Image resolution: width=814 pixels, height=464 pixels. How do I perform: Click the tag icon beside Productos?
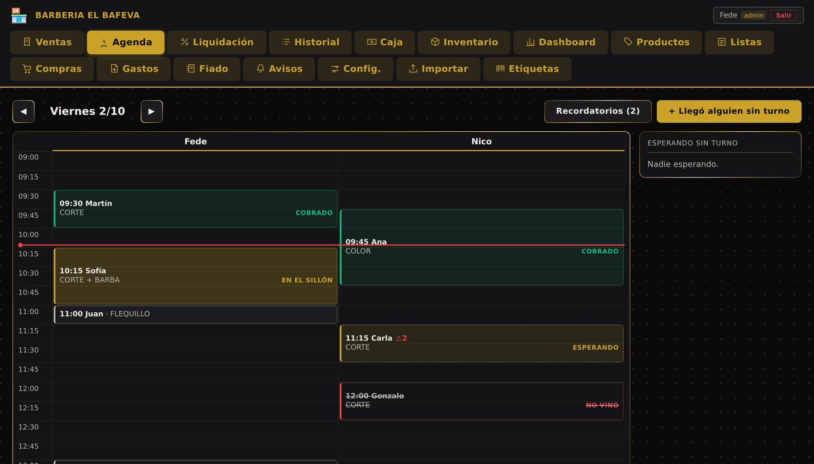tap(628, 42)
